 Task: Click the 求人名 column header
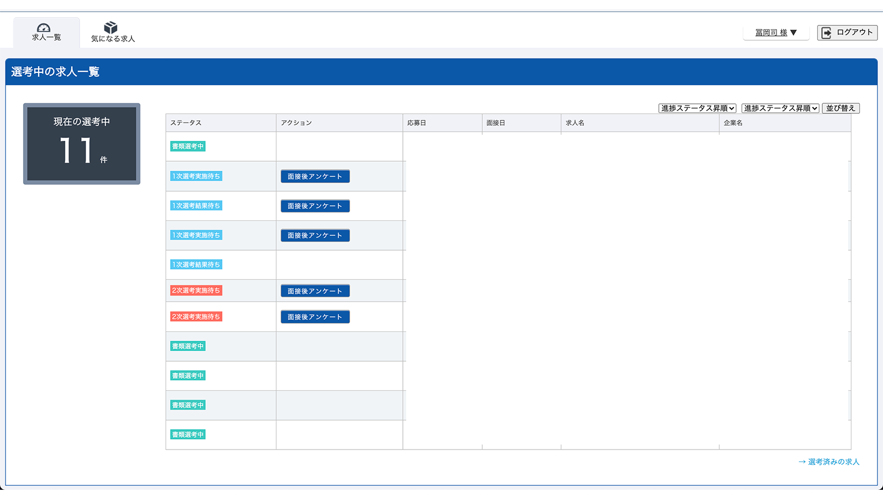coord(640,123)
